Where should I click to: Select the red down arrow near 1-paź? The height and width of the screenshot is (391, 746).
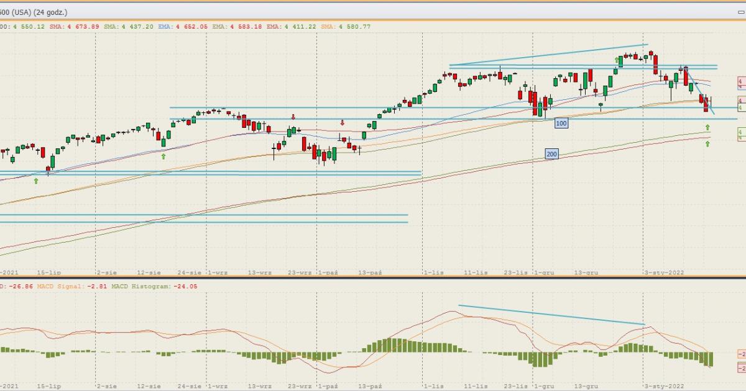[342, 123]
